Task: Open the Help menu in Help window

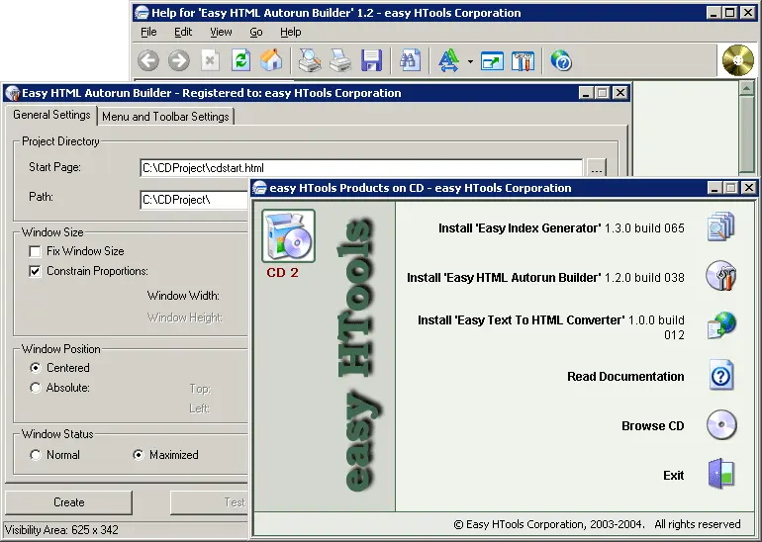Action: click(x=291, y=32)
